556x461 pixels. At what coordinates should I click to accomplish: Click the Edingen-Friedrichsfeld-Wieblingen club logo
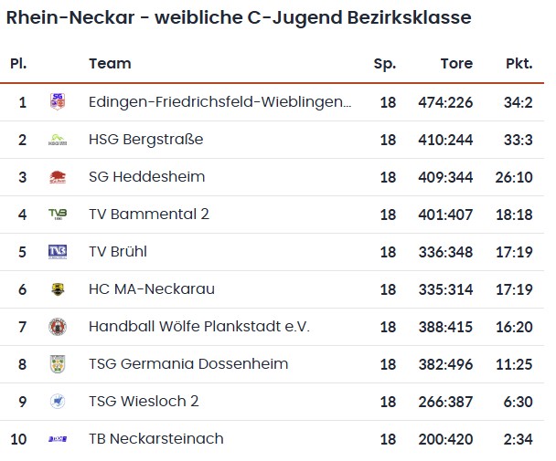pos(58,101)
